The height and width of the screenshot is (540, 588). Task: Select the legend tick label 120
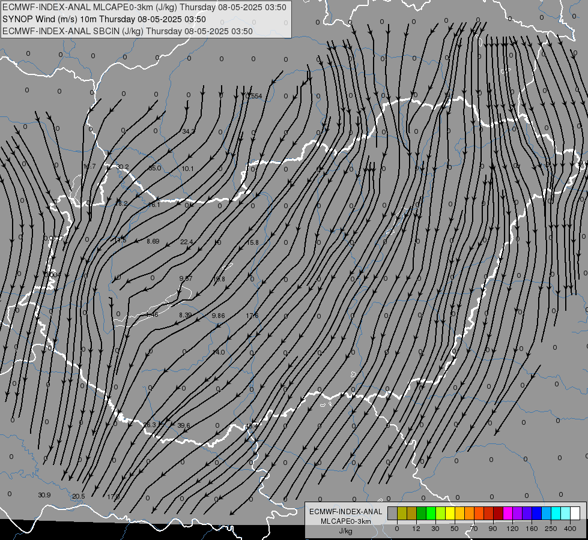[x=512, y=529]
